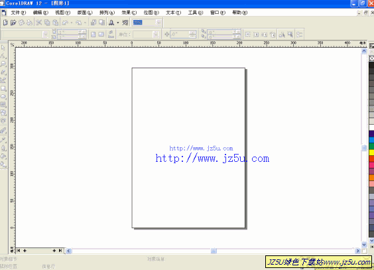374x270 pixels.
Task: Click the Application Launcher icon
Action: tap(111, 23)
